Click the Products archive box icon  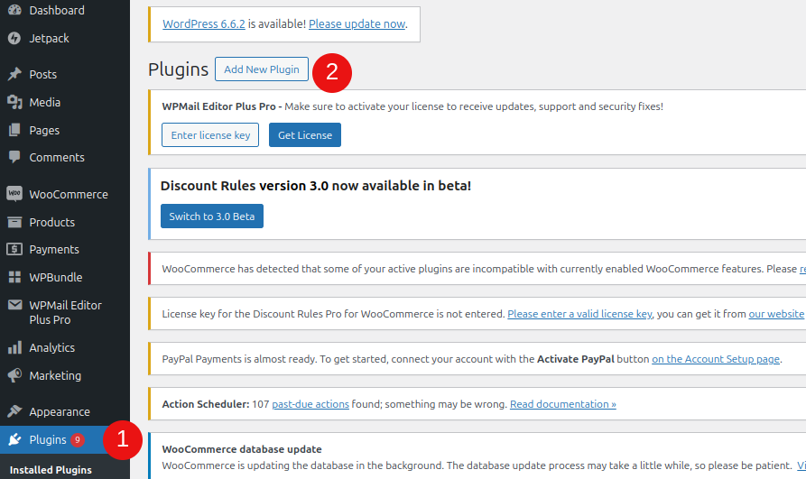click(x=14, y=222)
